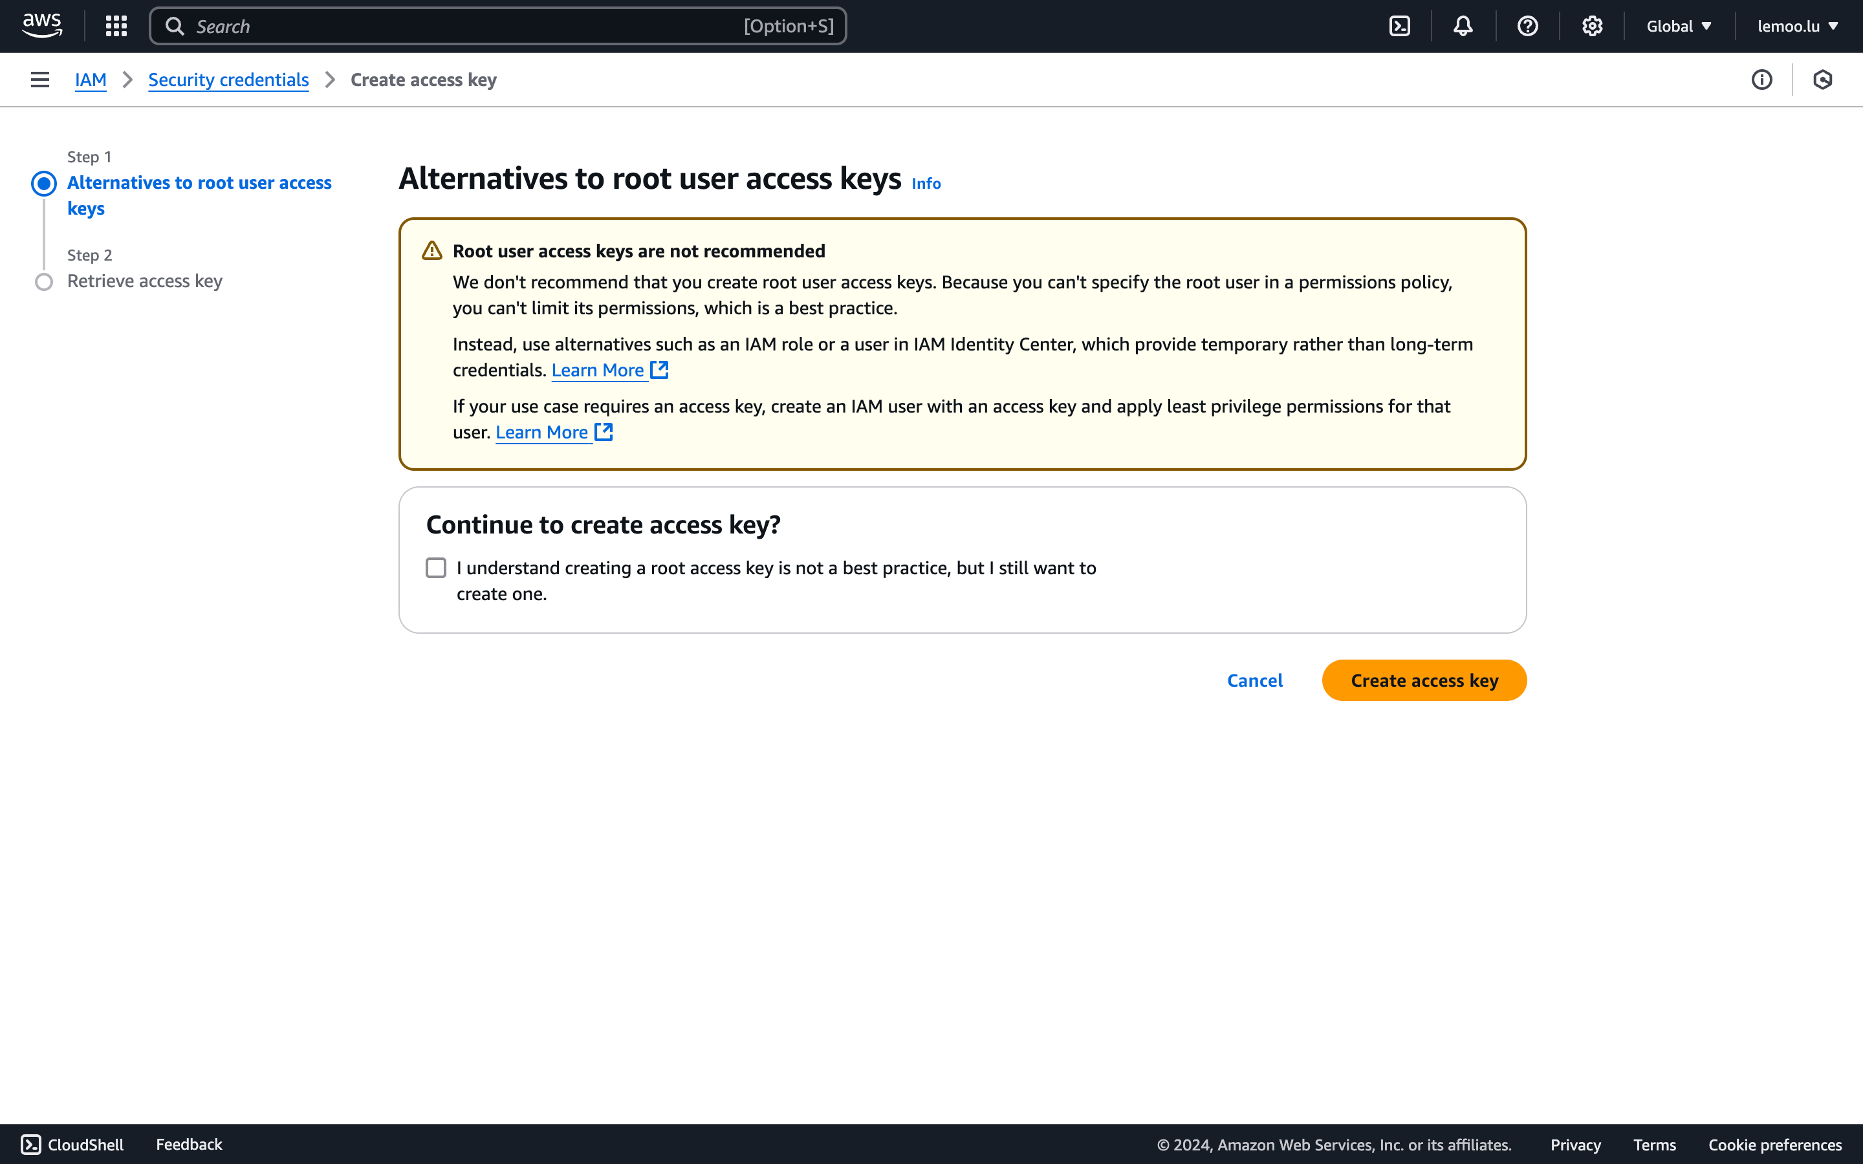
Task: Open the notifications bell icon
Action: coord(1463,26)
